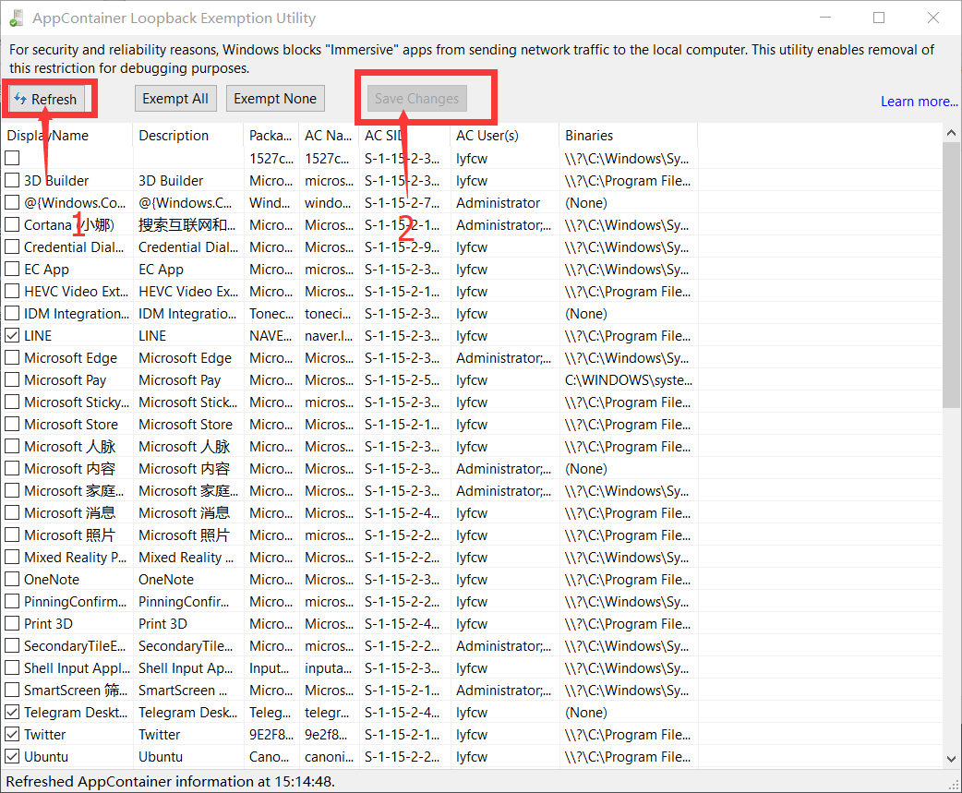The image size is (962, 793).
Task: Uncheck the Telegram Desktop checkbox
Action: (12, 712)
